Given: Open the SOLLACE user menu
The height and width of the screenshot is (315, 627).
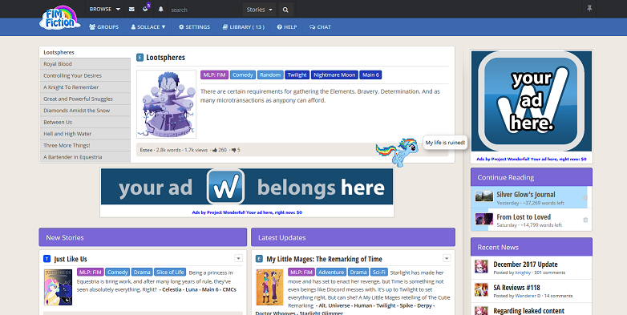Looking at the screenshot, I should click(148, 26).
